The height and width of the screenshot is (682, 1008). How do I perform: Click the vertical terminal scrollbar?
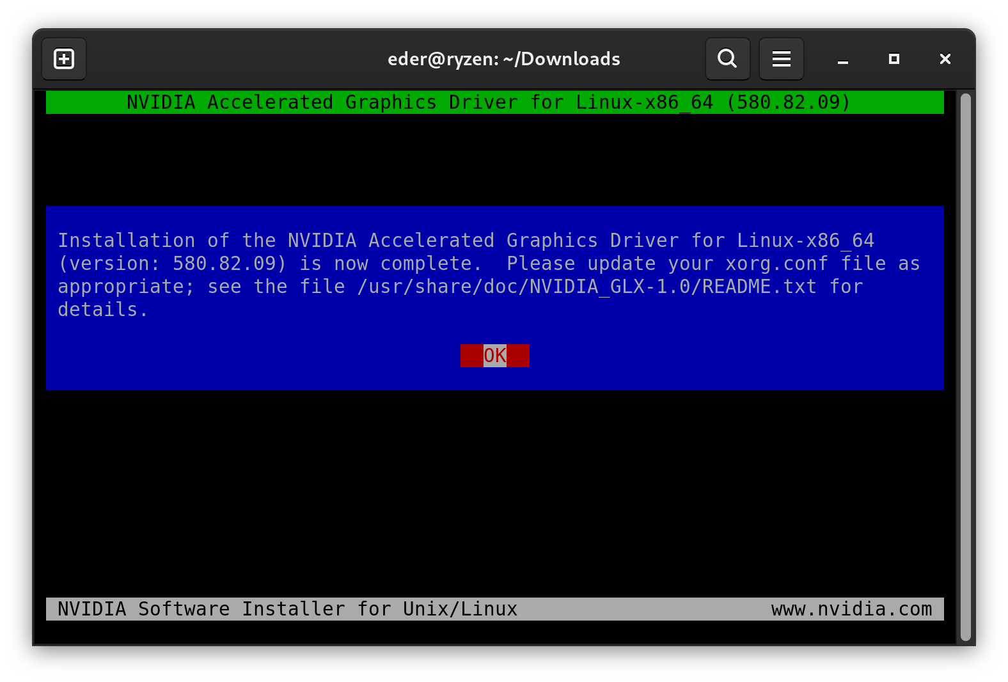coord(965,366)
